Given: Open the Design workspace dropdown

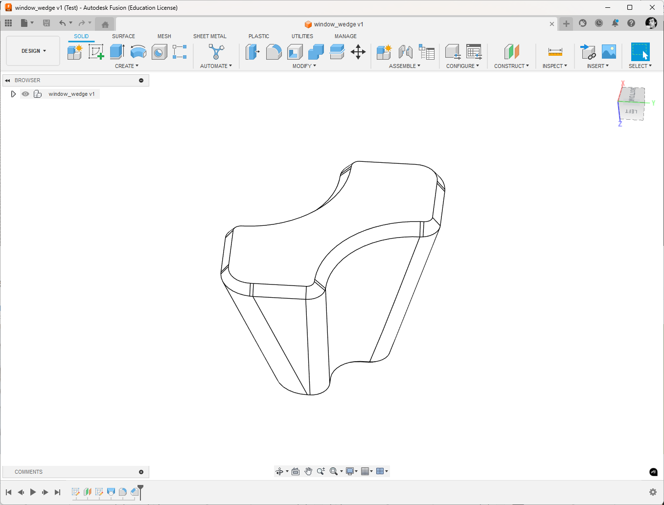Looking at the screenshot, I should click(x=33, y=51).
